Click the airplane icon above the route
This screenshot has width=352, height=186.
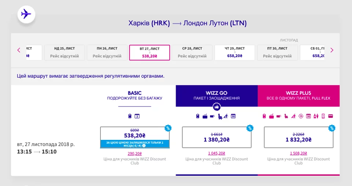tap(26, 14)
